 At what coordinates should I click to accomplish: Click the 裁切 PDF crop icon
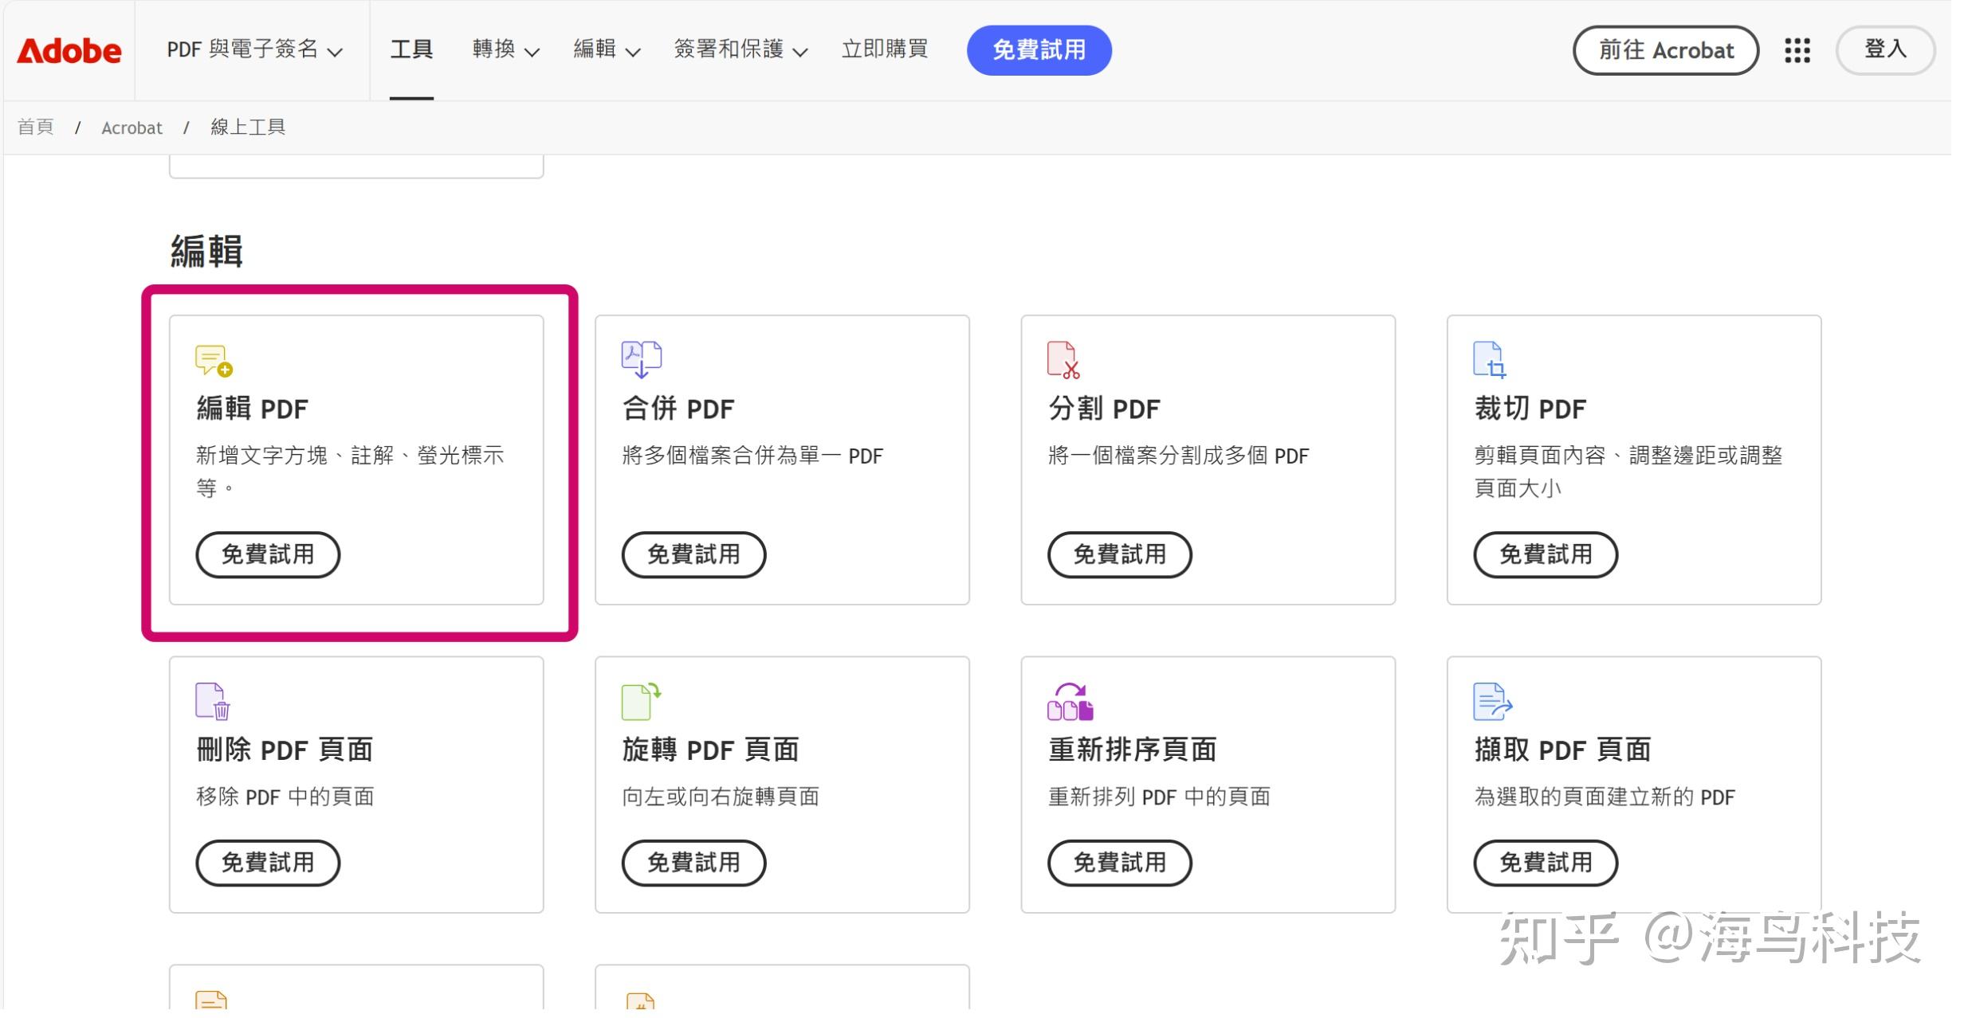tap(1490, 359)
